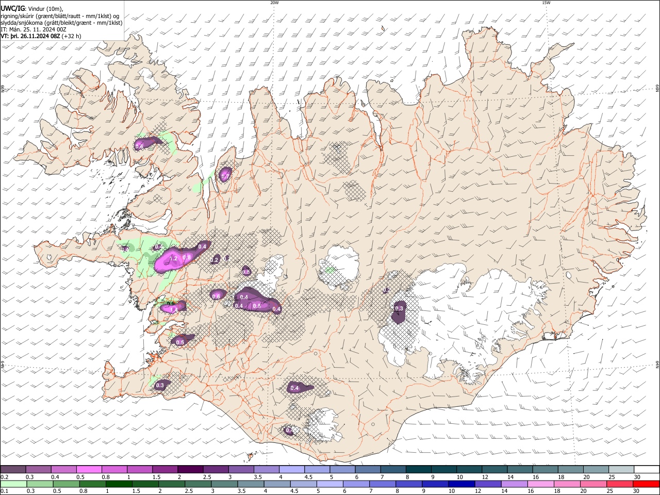660x495 pixels.
Task: Click the '20W' longitude label at top
Action: (x=274, y=3)
